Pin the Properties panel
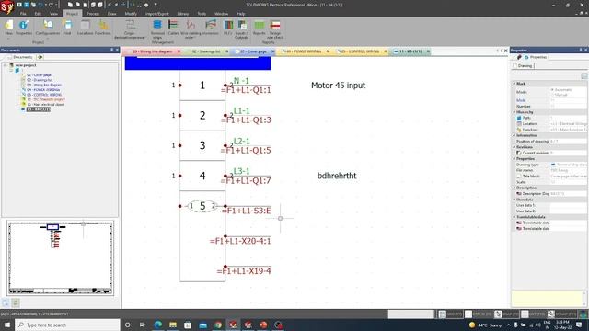589x331 pixels. [x=581, y=50]
